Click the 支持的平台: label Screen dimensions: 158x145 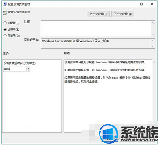pos(31,39)
